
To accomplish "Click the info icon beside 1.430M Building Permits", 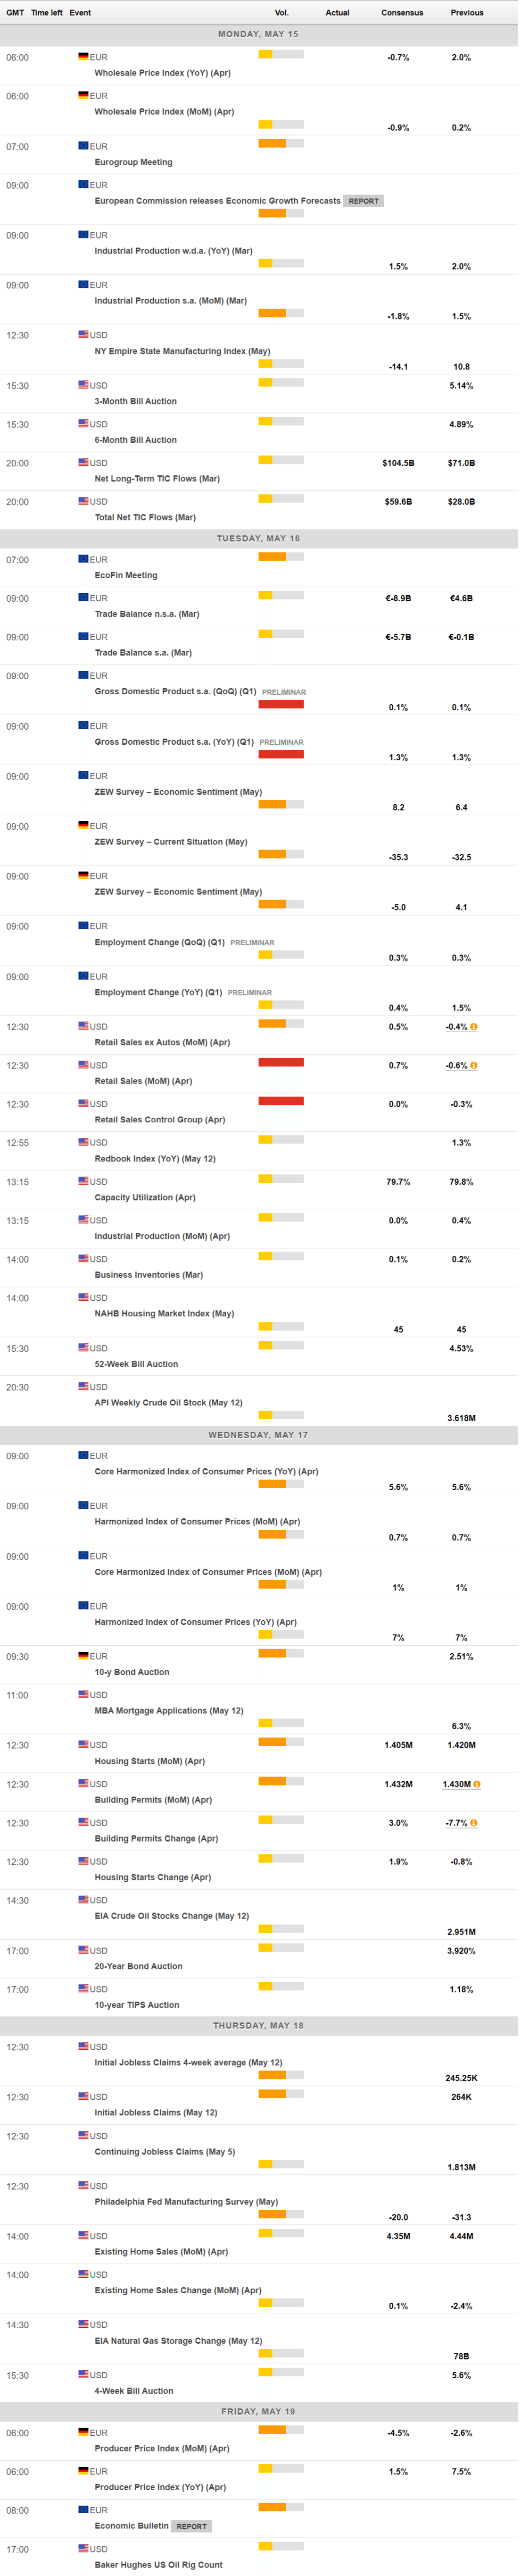I will pyautogui.click(x=477, y=1784).
